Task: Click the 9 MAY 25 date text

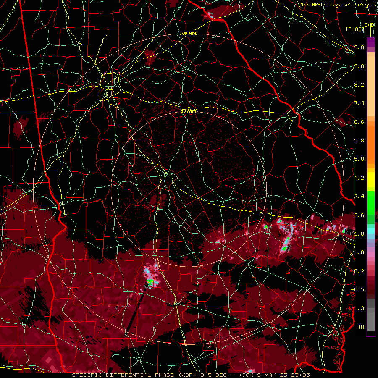Action: (272, 375)
